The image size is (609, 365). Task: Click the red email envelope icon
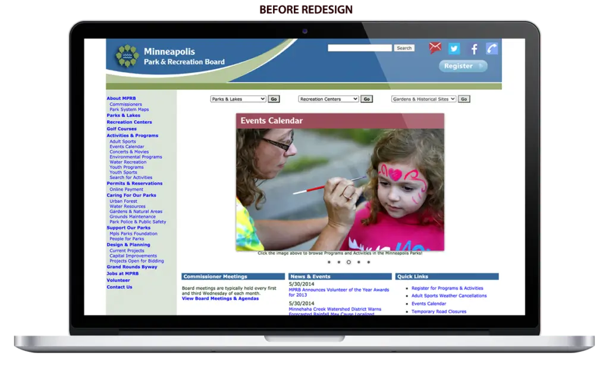click(x=435, y=47)
